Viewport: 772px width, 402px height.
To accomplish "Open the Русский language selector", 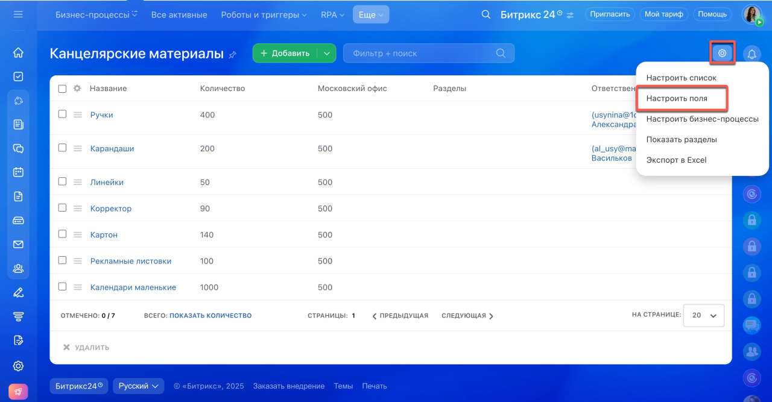I will 138,386.
